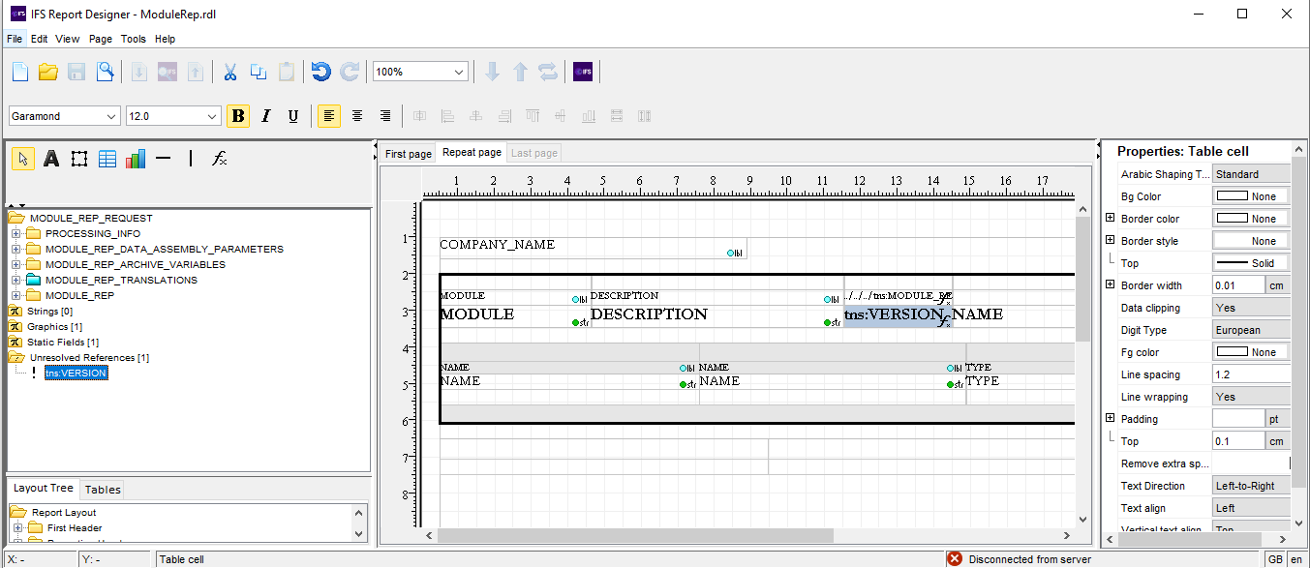Select the vertical line tool
Screen dimensions: 1310x568
pyautogui.click(x=191, y=159)
